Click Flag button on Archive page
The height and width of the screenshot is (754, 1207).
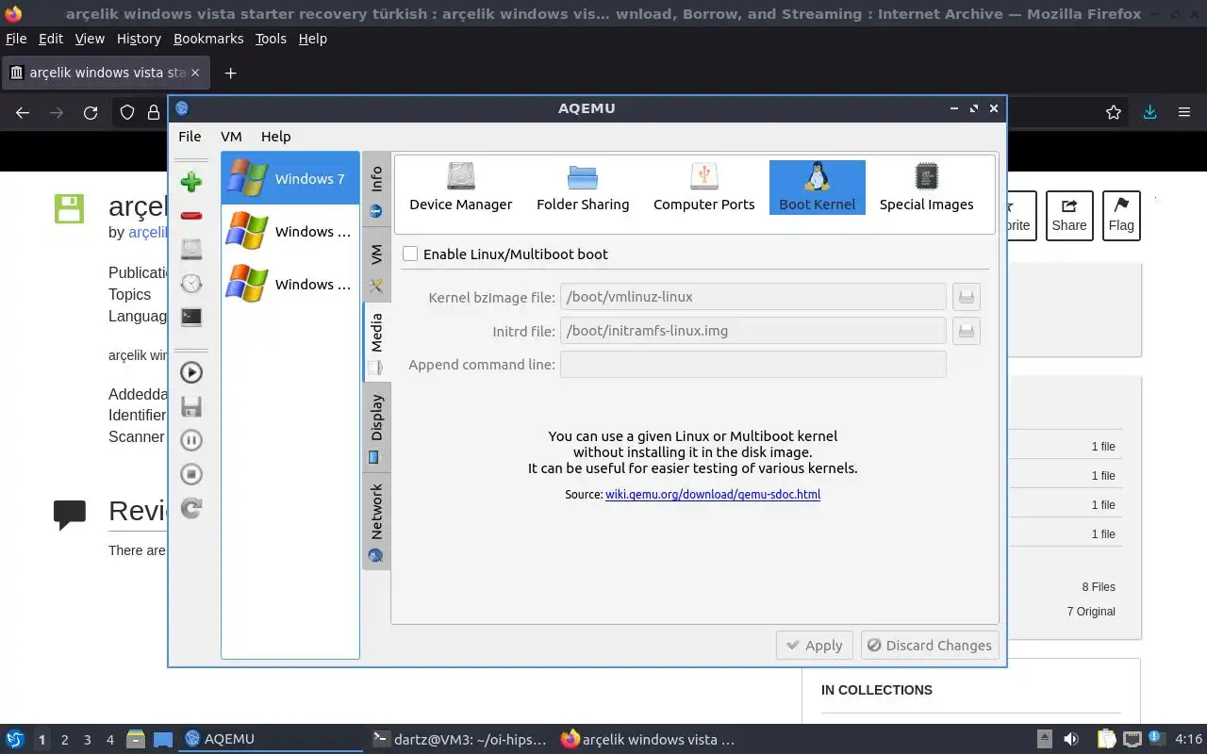(x=1121, y=216)
